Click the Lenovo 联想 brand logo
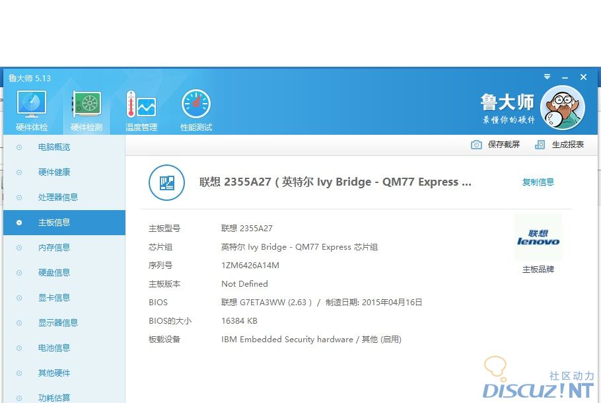The image size is (601, 403). (538, 237)
